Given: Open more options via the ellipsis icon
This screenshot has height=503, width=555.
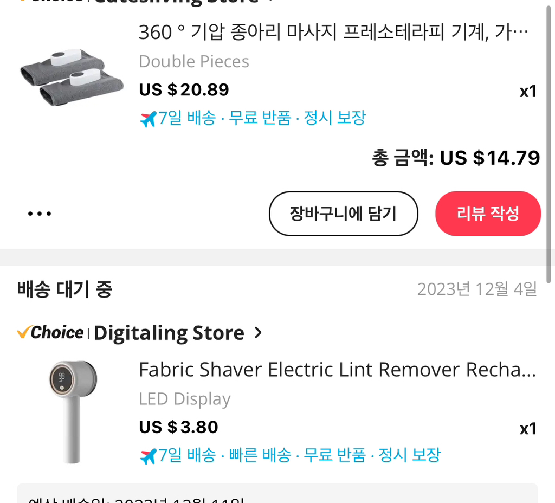Looking at the screenshot, I should (x=40, y=213).
